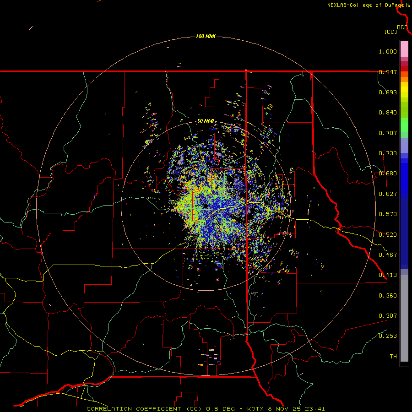Select the 100 NMI range ring label
The height and width of the screenshot is (412, 412).
[x=206, y=36]
